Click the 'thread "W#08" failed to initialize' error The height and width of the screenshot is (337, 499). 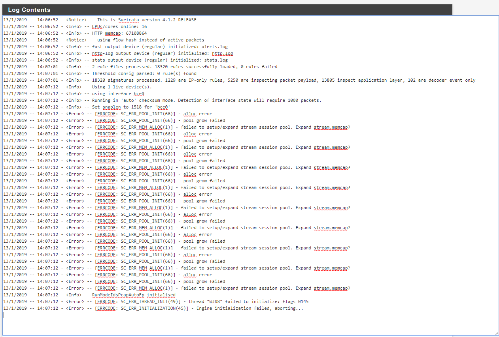[156, 301]
